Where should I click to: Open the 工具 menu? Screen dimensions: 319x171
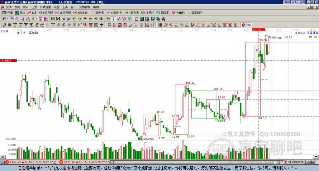[65, 7]
